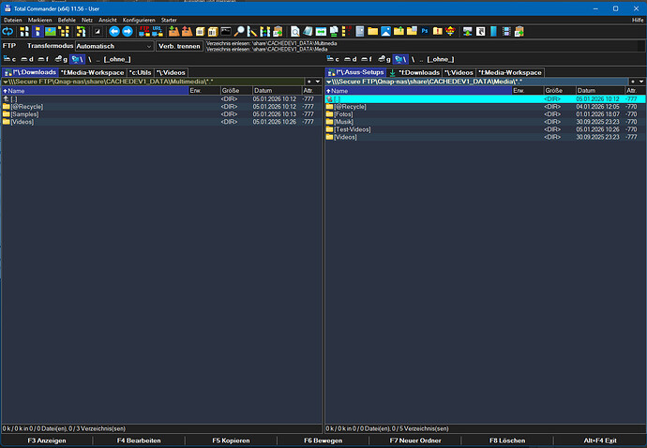Image resolution: width=647 pixels, height=448 pixels.
Task: Click the filmstrip icon in toolbar
Action: coord(506,31)
